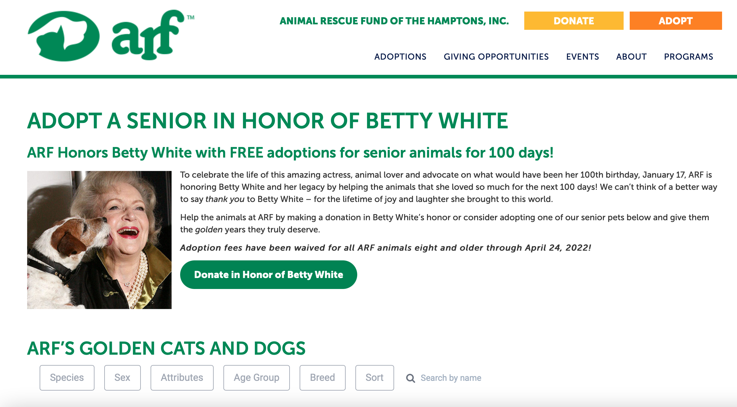The height and width of the screenshot is (407, 737).
Task: Click the Search by name field
Action: click(451, 378)
